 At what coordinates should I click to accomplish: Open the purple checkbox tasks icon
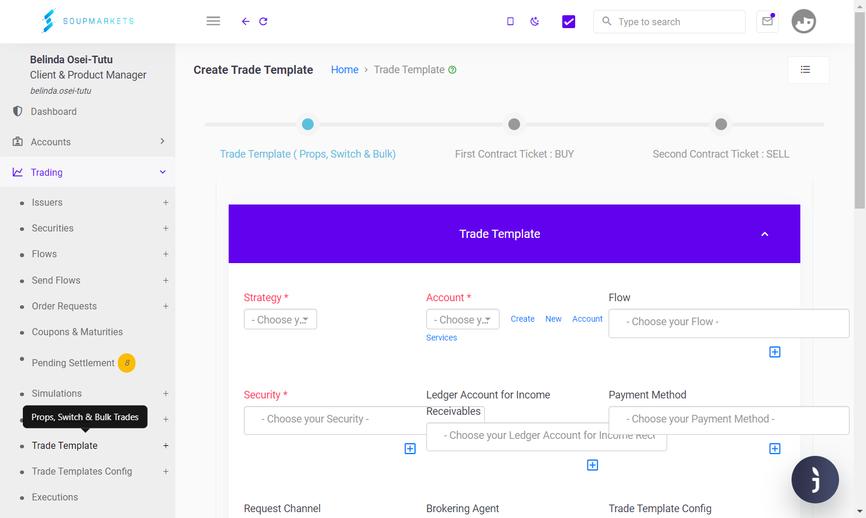[569, 22]
